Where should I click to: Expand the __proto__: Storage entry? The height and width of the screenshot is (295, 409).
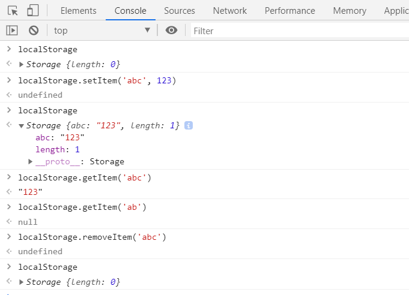31,162
